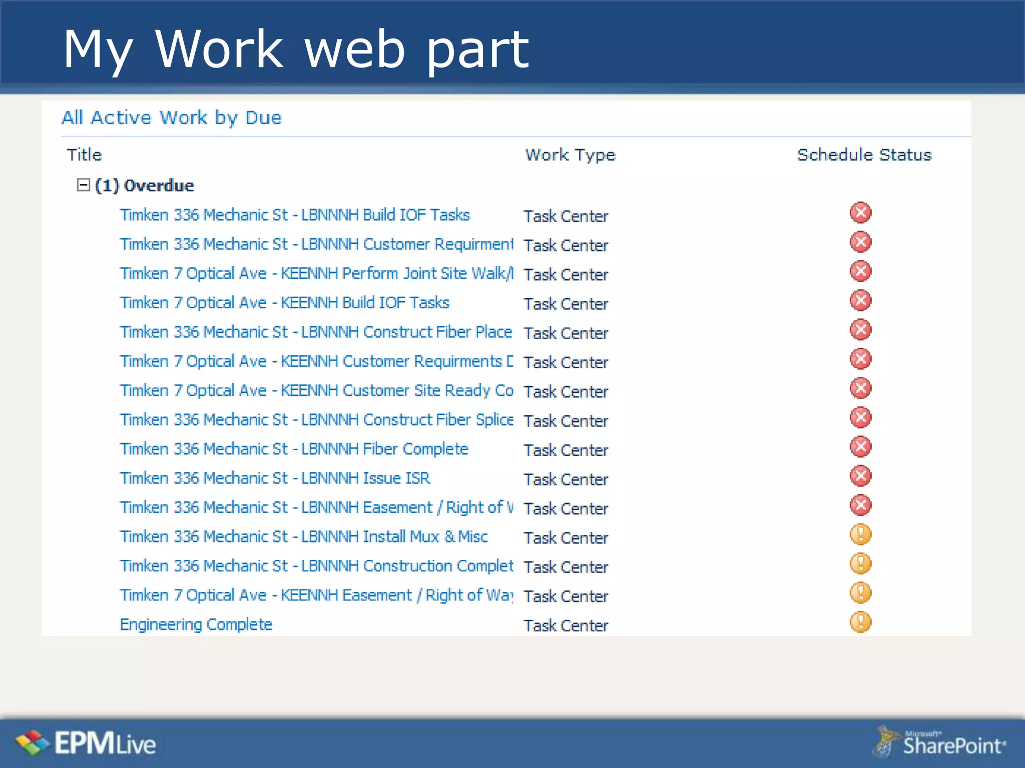The image size is (1025, 768).
Task: Select Task Center cell in LBNNNH Issue ISR row
Action: click(x=566, y=479)
